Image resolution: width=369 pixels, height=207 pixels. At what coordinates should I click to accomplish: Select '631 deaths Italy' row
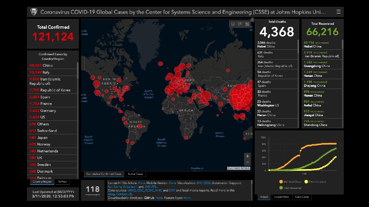coord(276,54)
